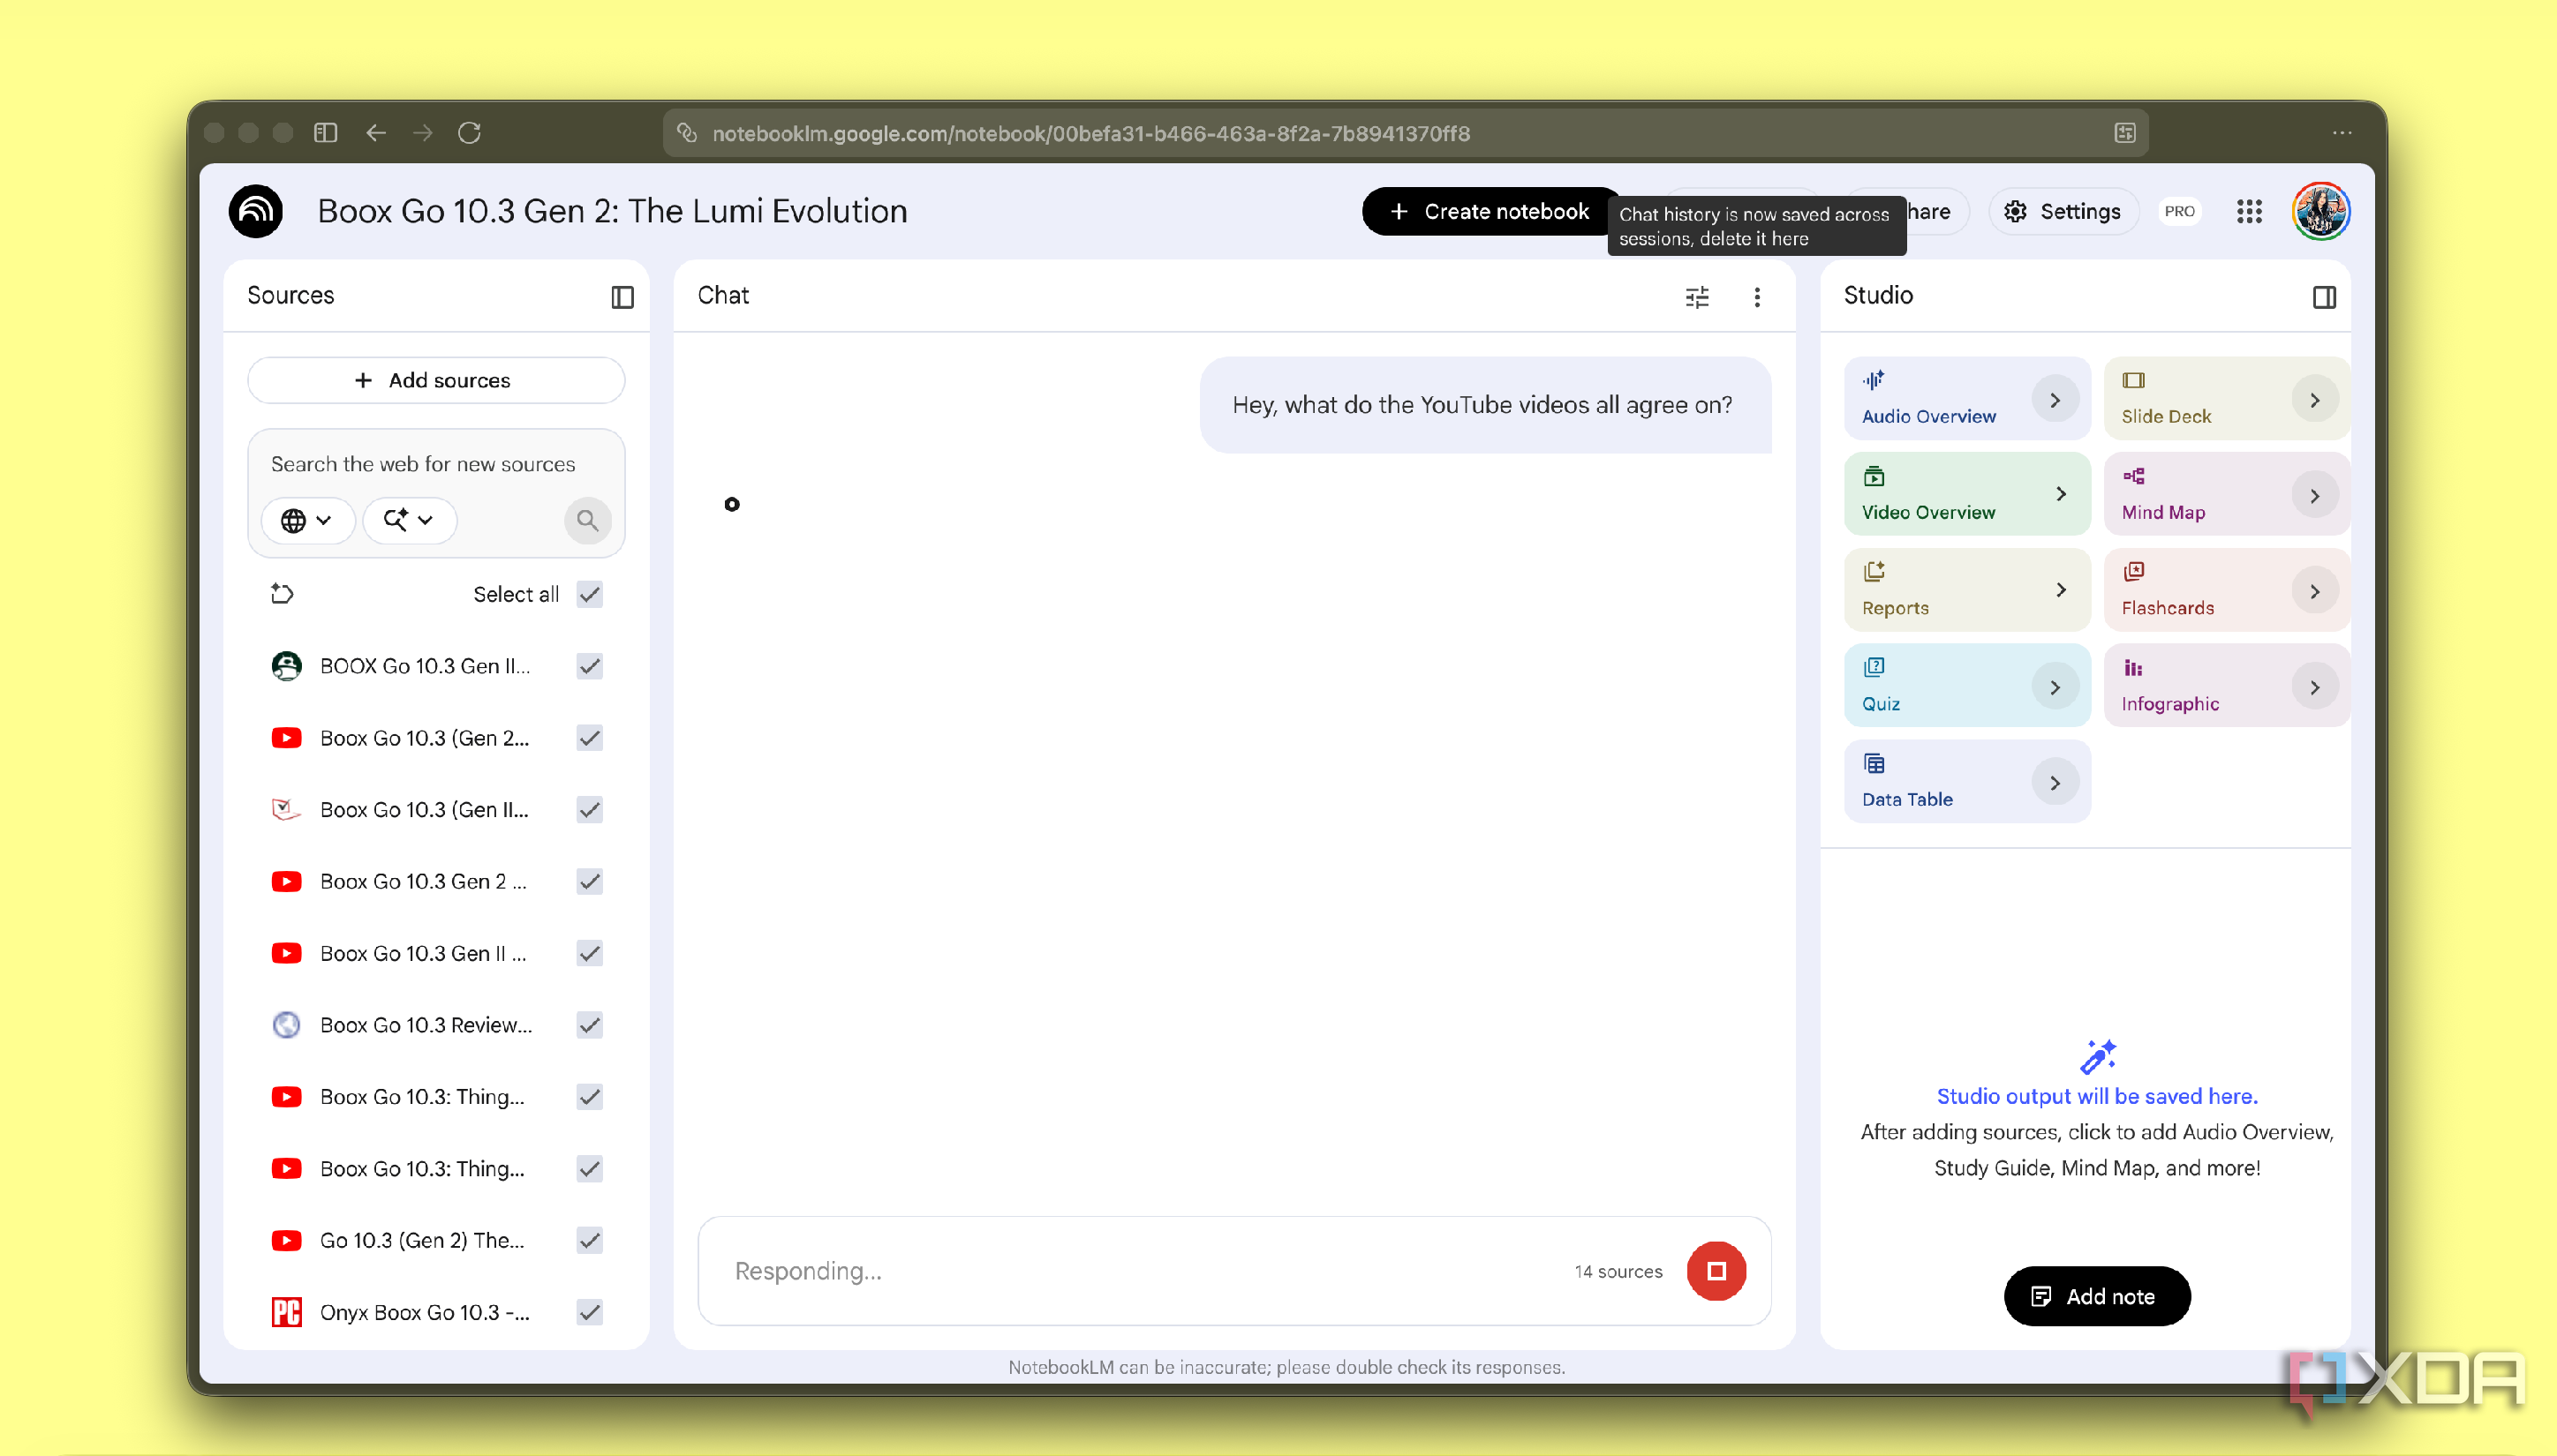Expand Quiz options chevron
The width and height of the screenshot is (2557, 1456).
pos(2055,687)
